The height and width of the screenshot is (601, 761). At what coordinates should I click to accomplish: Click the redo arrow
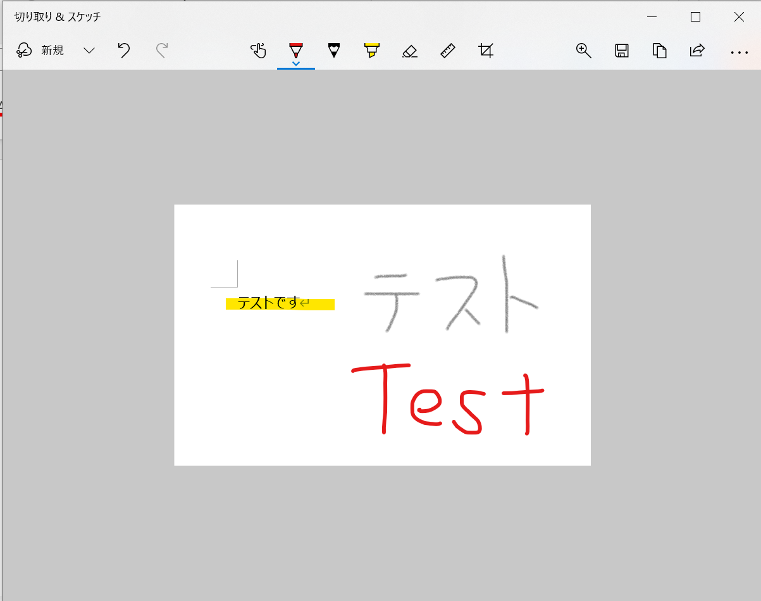[x=161, y=51]
